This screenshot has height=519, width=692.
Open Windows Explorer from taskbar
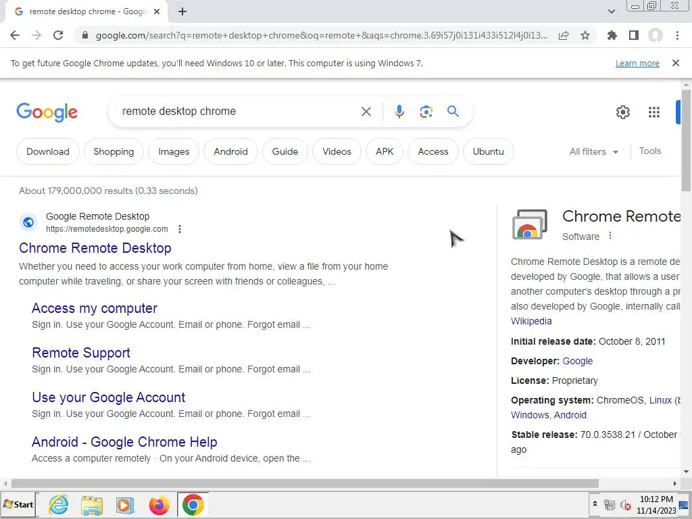[x=92, y=505]
